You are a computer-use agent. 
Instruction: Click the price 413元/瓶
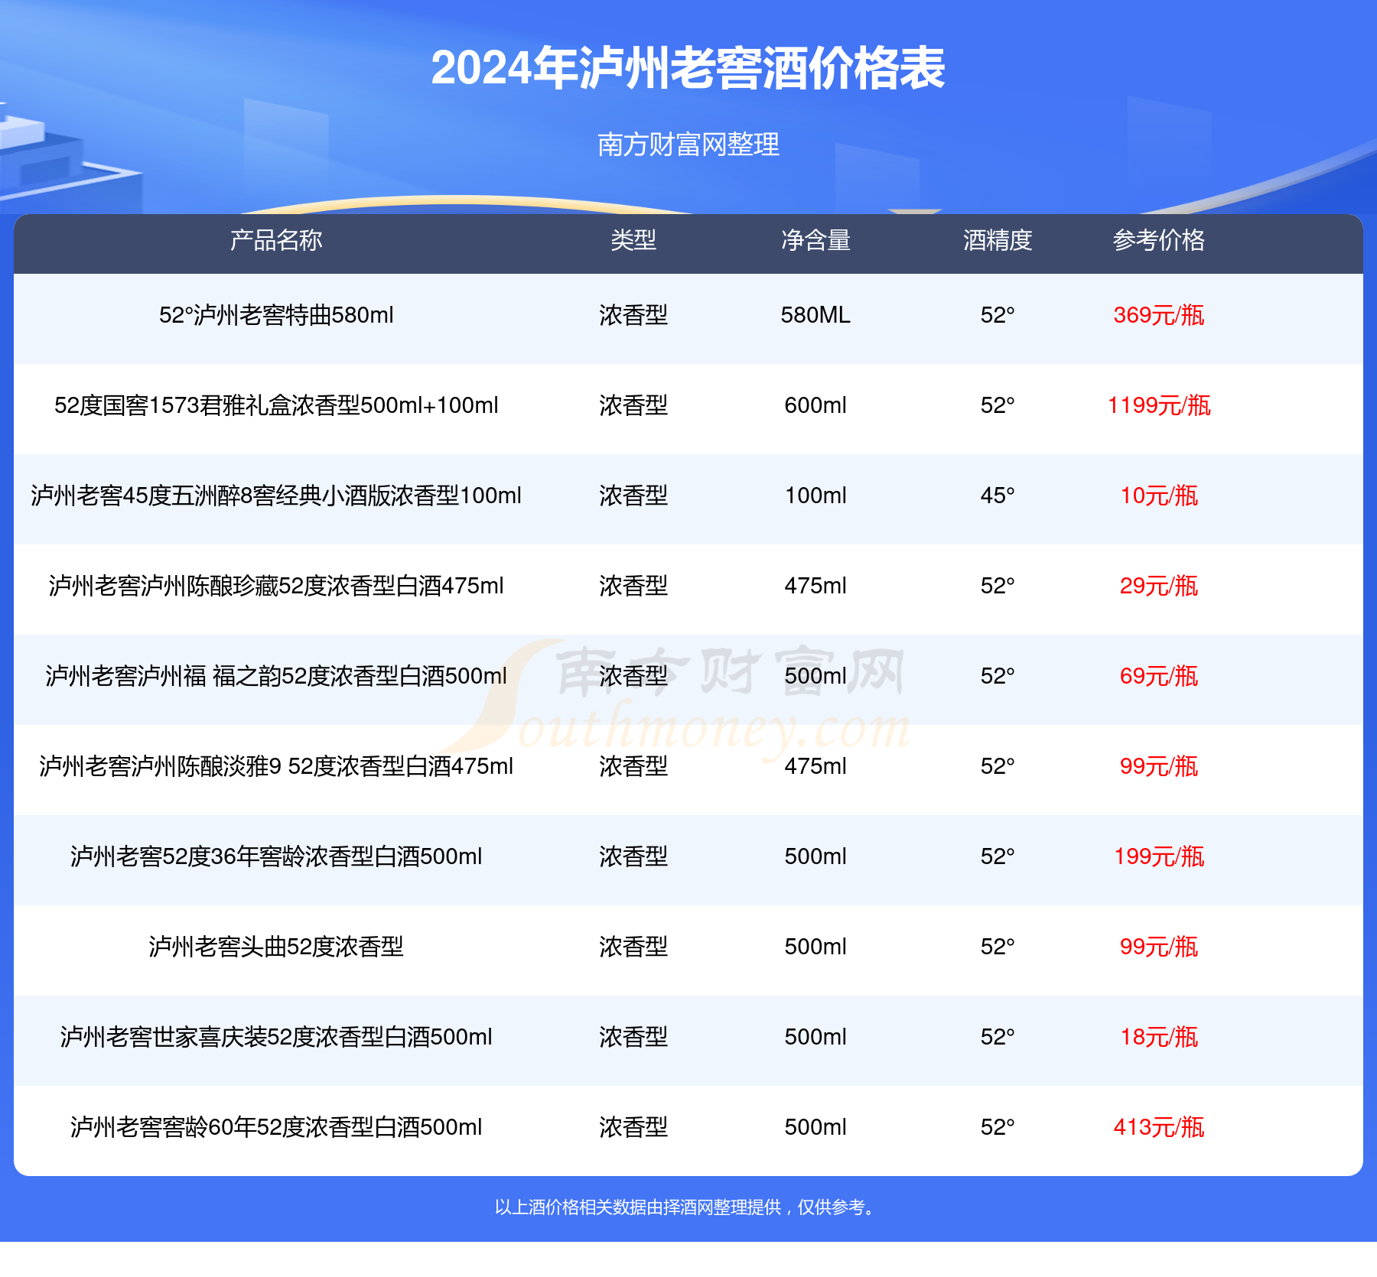(1159, 1127)
